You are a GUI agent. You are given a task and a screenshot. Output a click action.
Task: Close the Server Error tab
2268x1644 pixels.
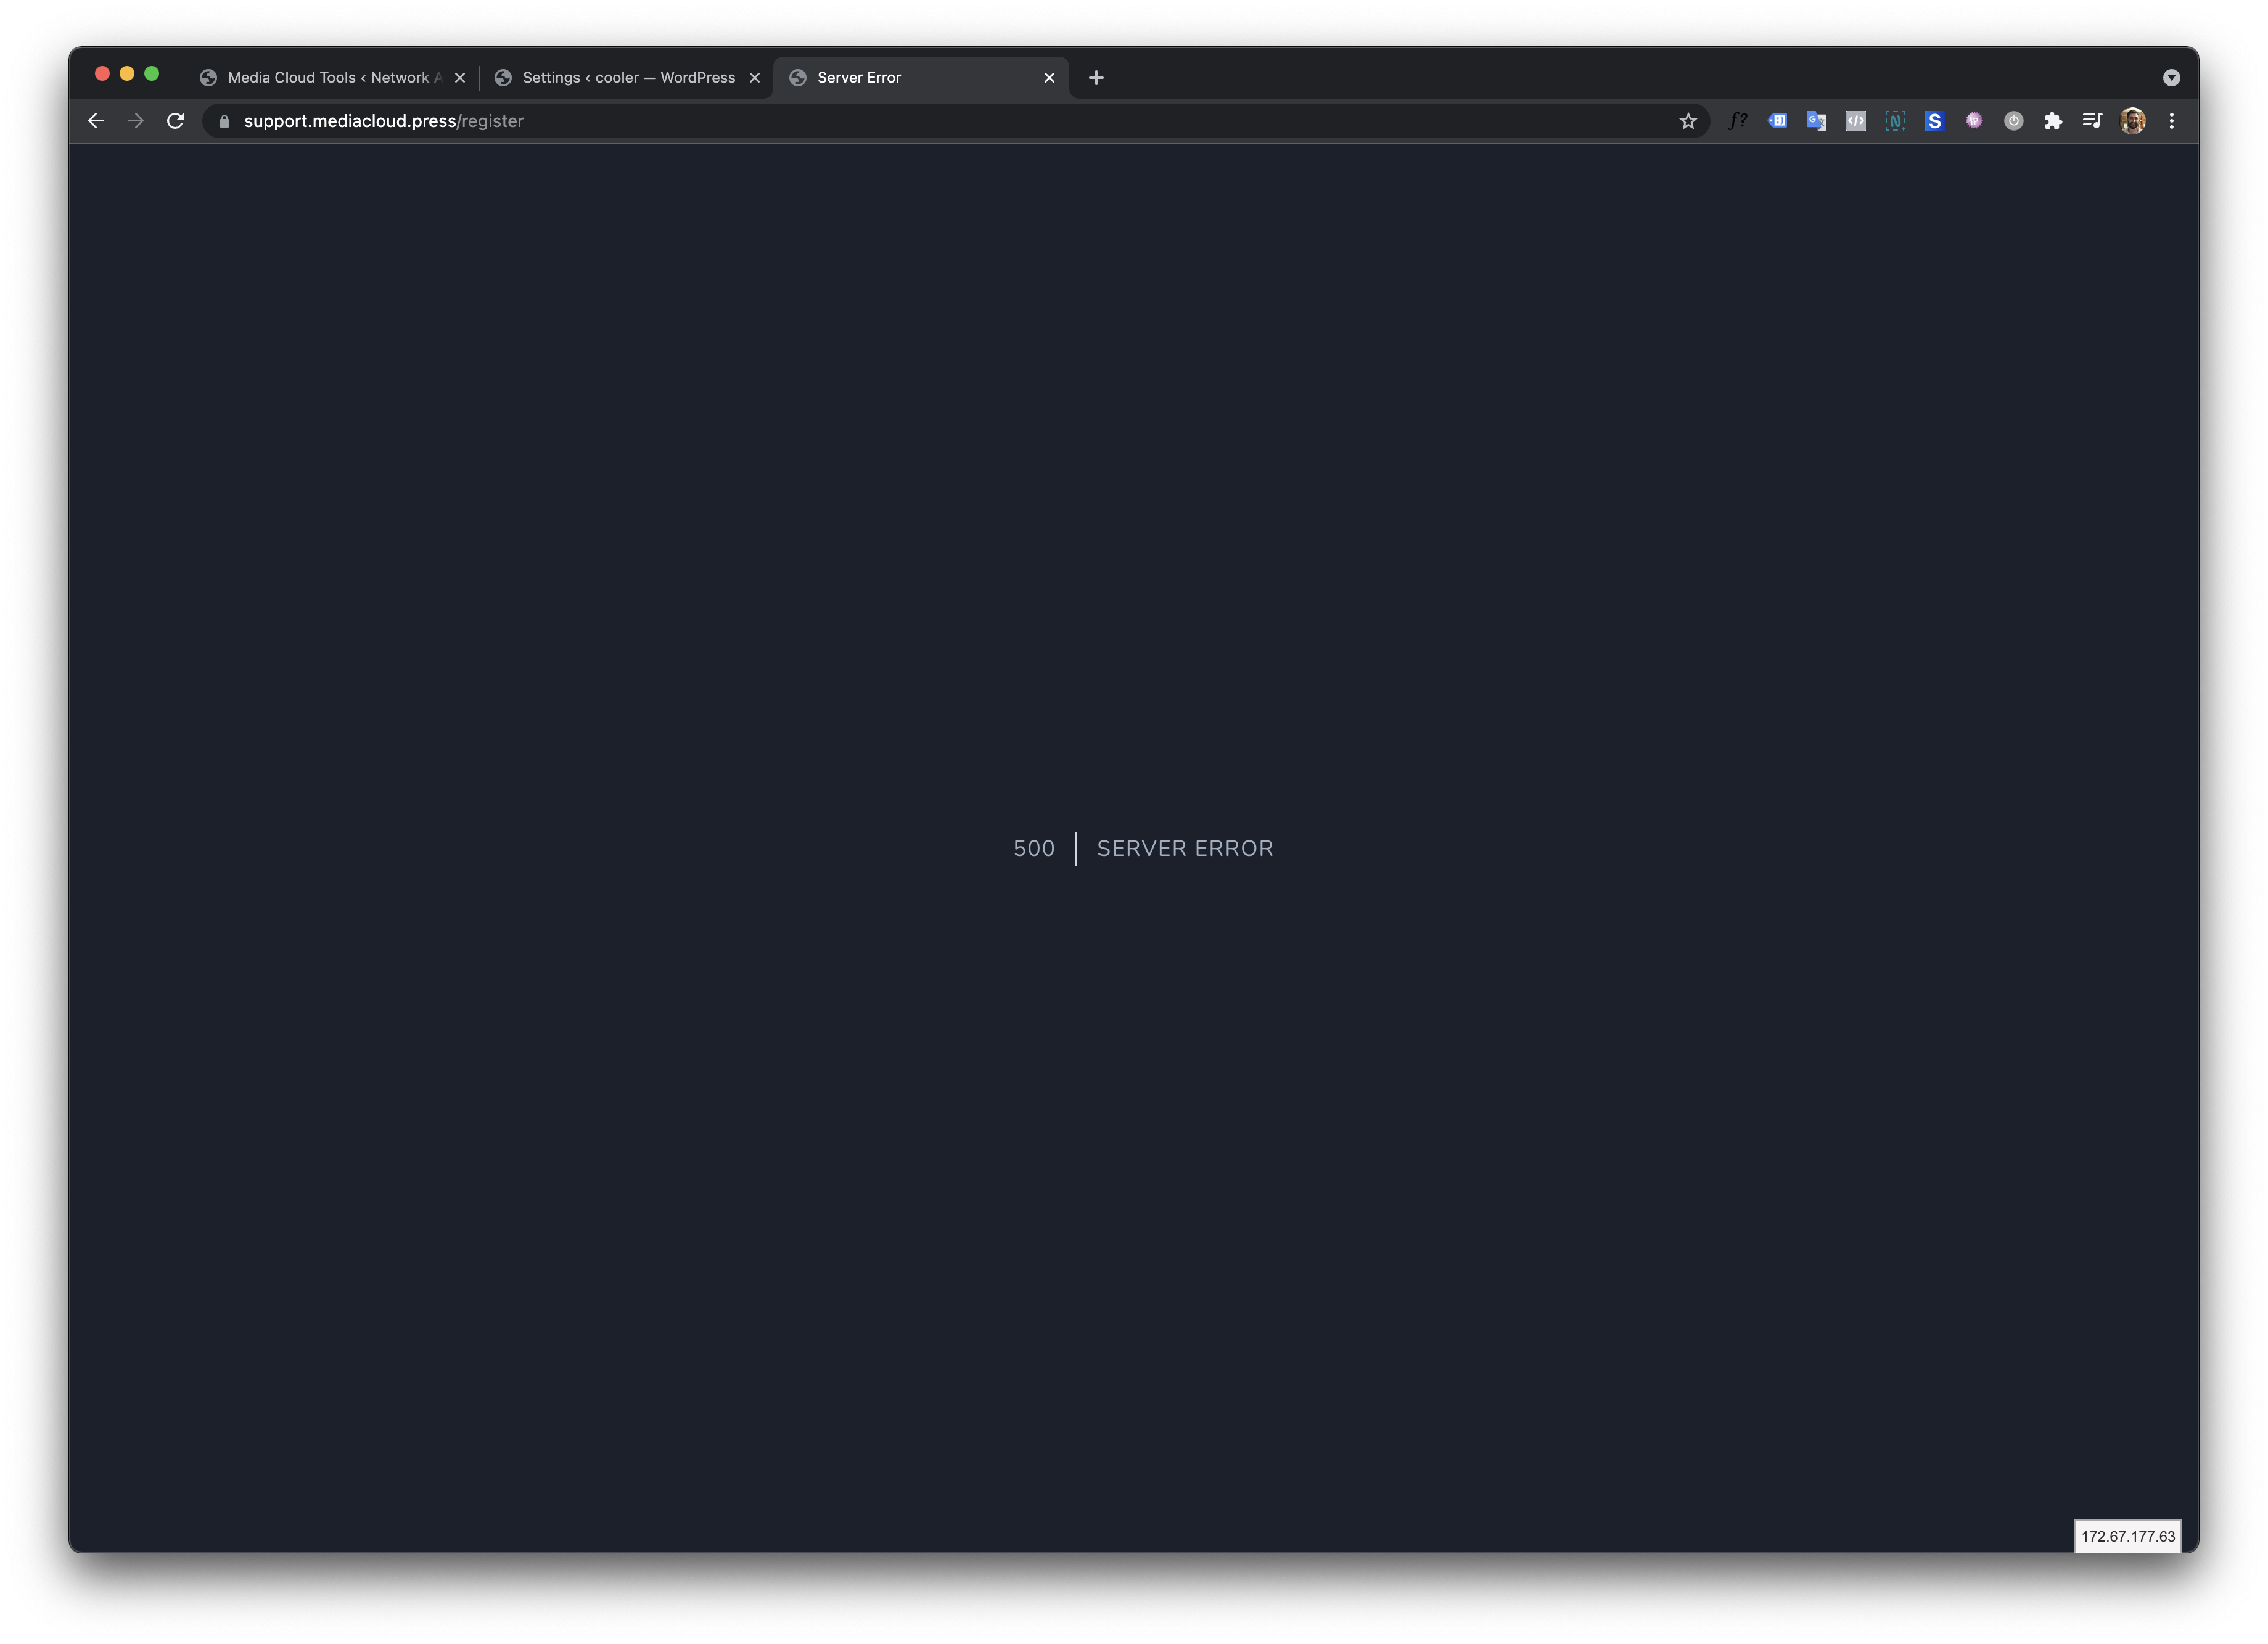(x=1049, y=78)
